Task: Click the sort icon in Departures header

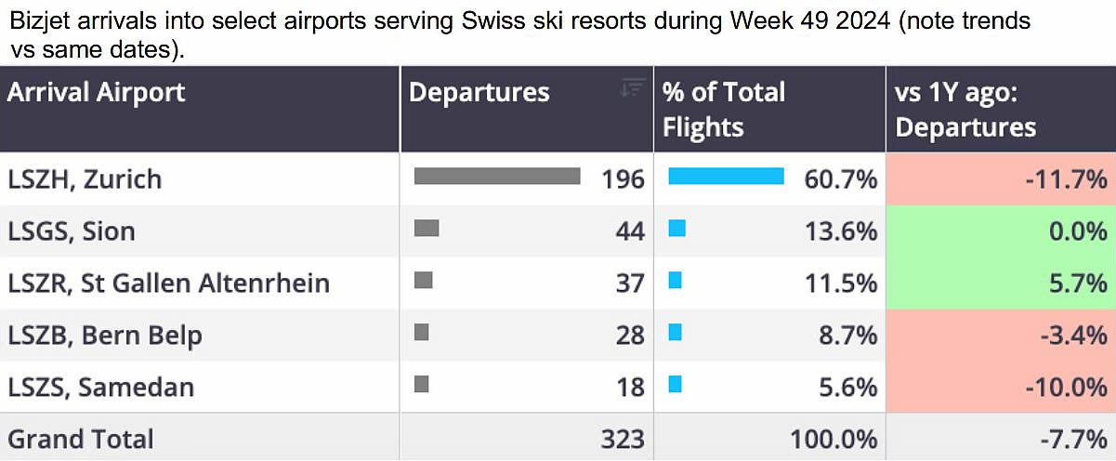Action: [x=632, y=88]
